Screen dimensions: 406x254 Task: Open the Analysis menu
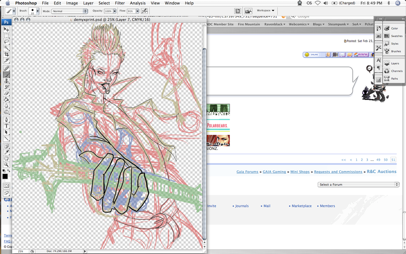pyautogui.click(x=138, y=3)
